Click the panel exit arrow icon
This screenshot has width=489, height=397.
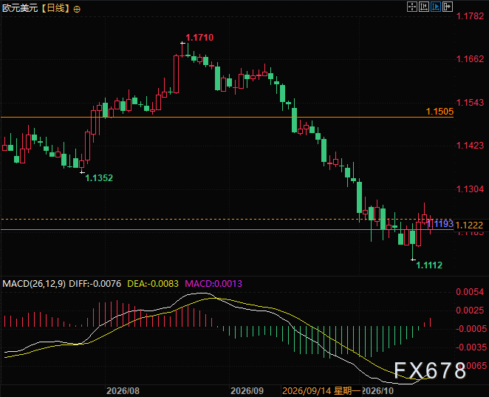(x=448, y=7)
